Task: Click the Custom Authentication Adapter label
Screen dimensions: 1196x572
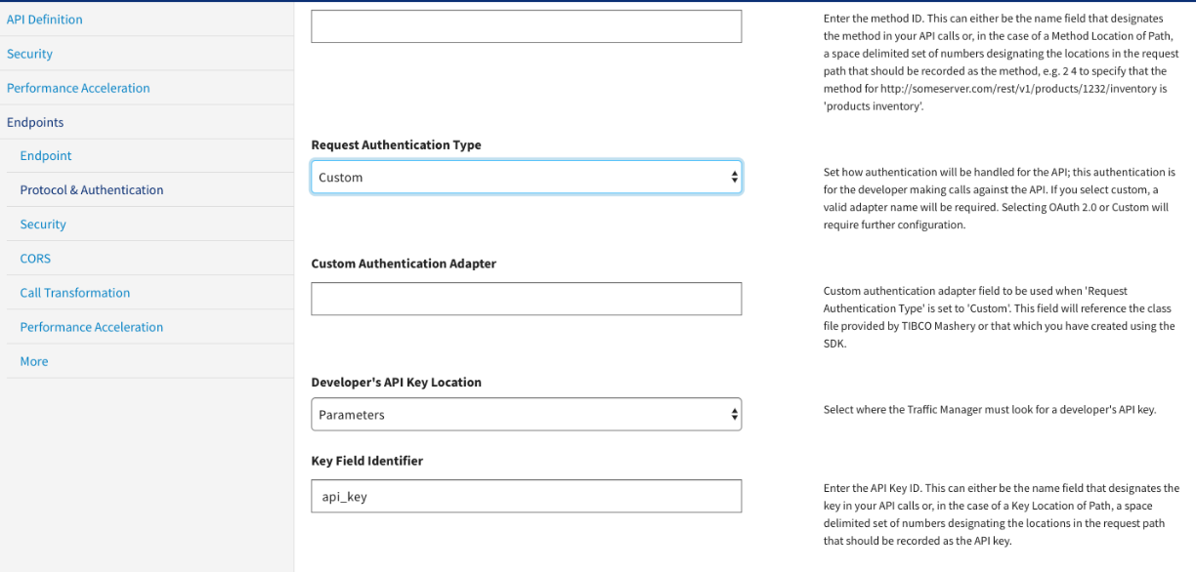Action: (404, 264)
